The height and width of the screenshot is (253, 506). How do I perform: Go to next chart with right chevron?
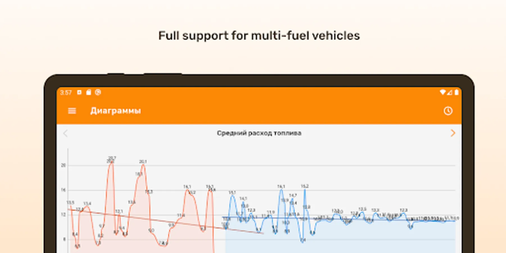[x=453, y=133]
